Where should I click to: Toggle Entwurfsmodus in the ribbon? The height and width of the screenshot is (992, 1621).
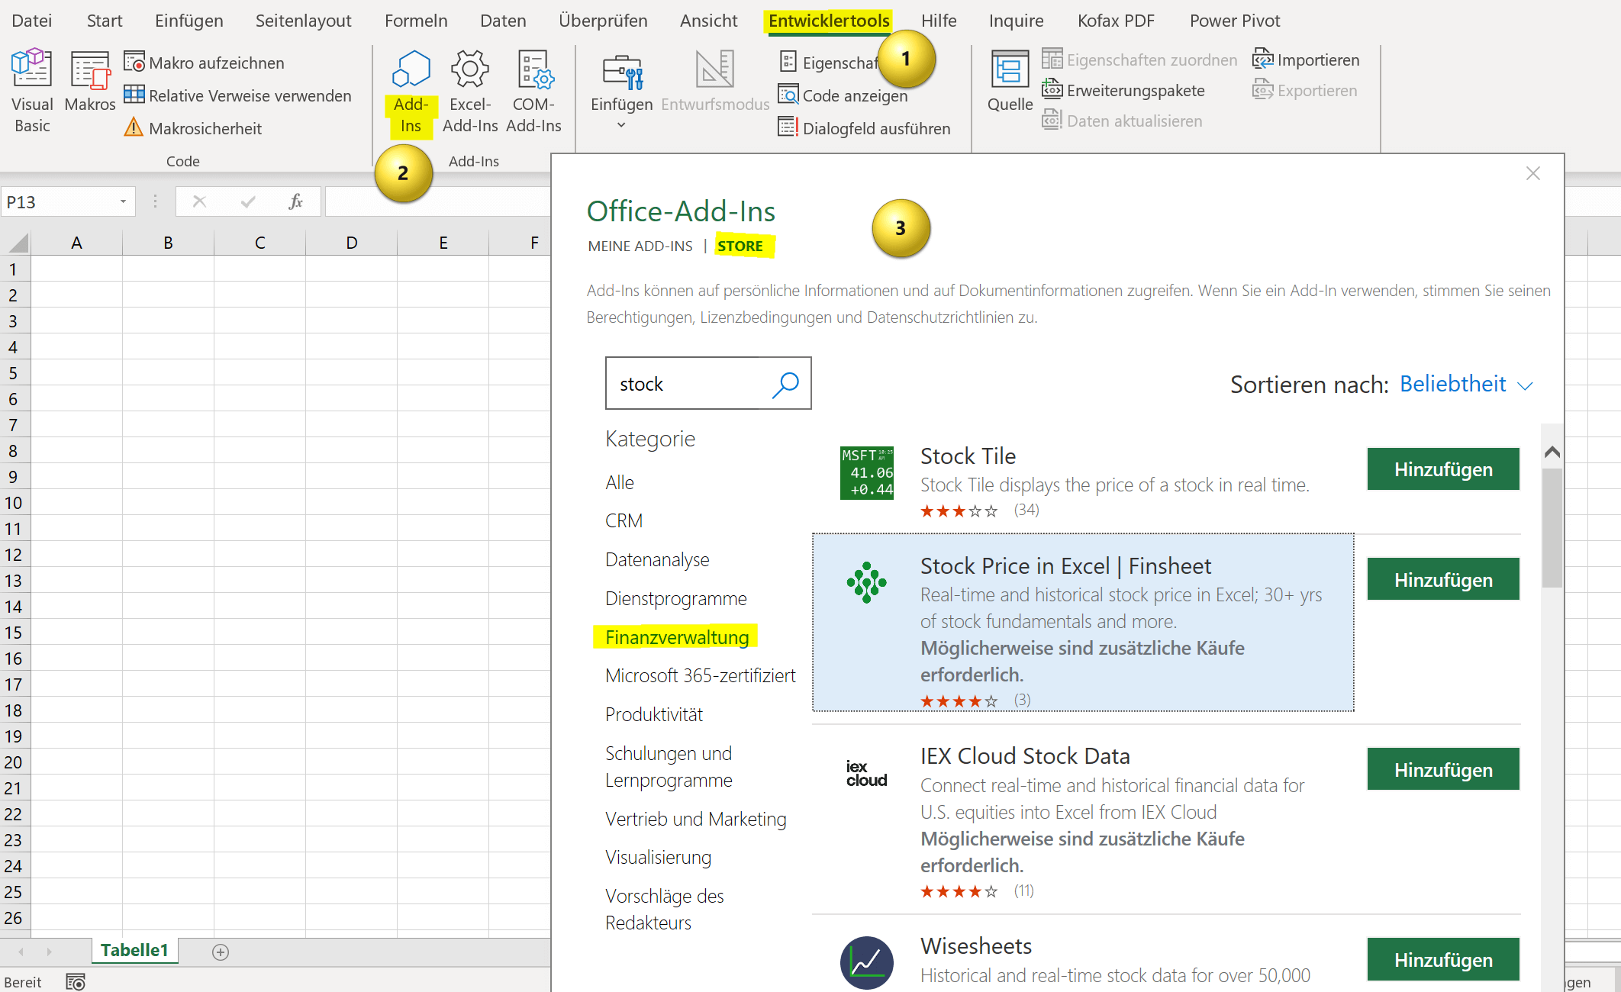click(x=715, y=82)
